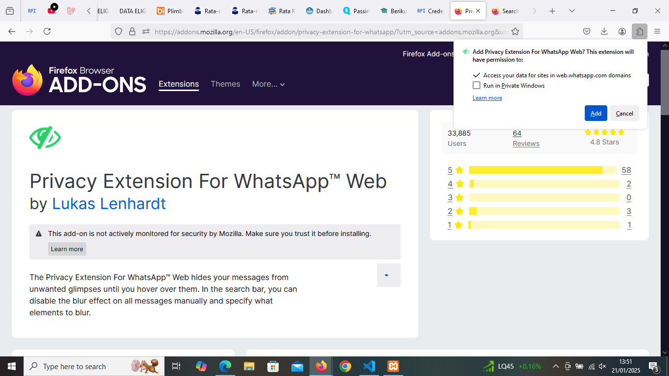This screenshot has width=669, height=376.
Task: Show site security lock information
Action: point(132,31)
